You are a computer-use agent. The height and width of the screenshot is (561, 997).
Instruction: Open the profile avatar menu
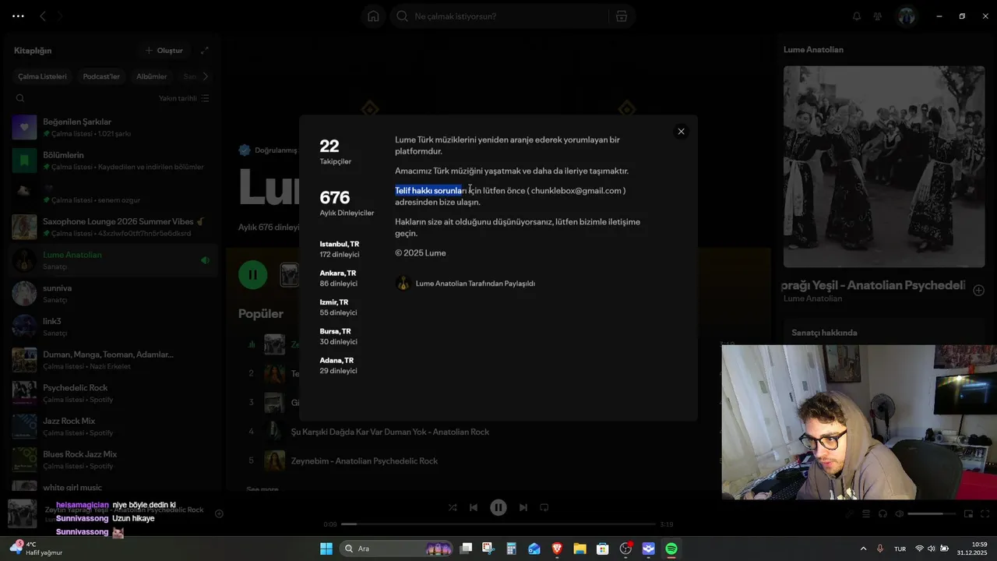[907, 16]
